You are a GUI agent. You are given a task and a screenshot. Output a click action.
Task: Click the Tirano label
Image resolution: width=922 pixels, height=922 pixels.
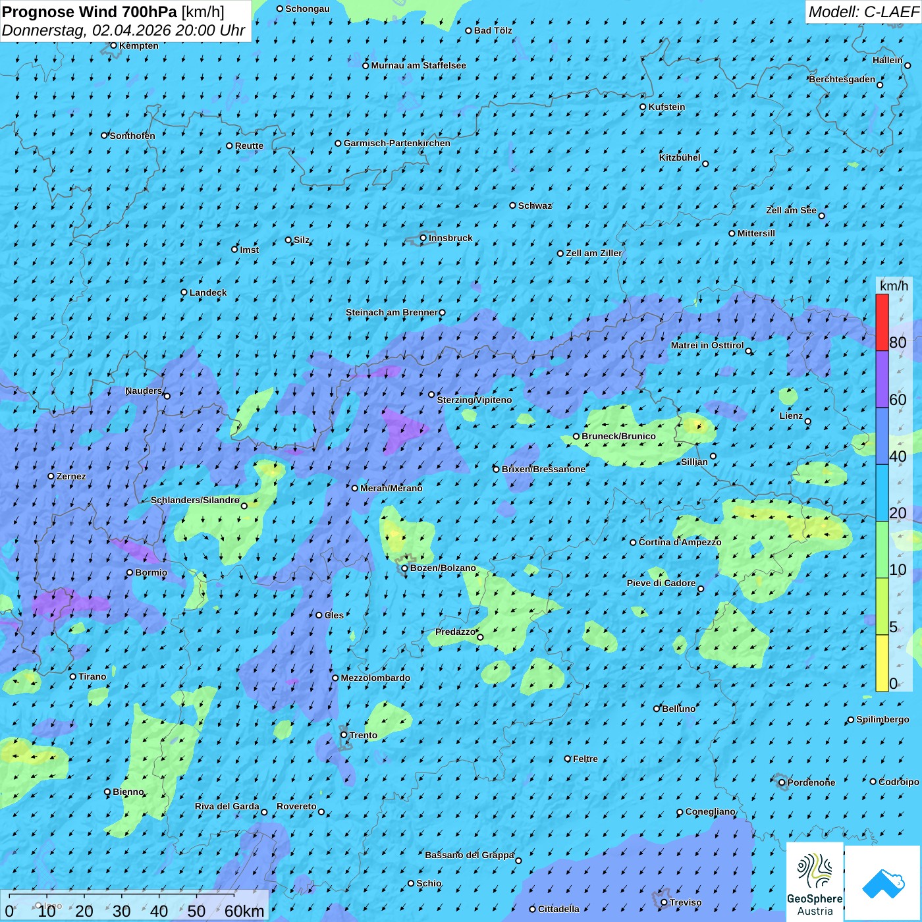[92, 676]
